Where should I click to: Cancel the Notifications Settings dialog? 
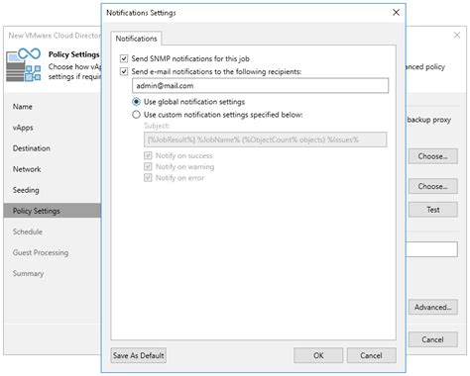click(371, 355)
